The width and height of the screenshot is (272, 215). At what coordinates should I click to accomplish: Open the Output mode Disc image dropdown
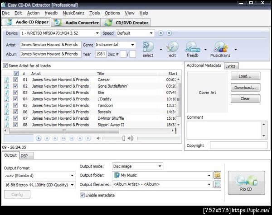click(x=137, y=166)
